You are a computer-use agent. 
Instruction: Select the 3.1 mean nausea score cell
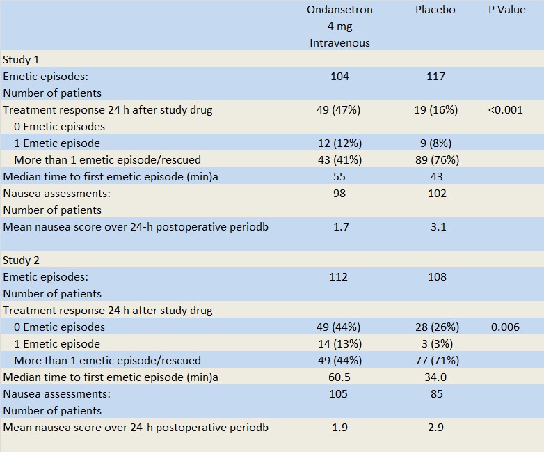pyautogui.click(x=436, y=227)
